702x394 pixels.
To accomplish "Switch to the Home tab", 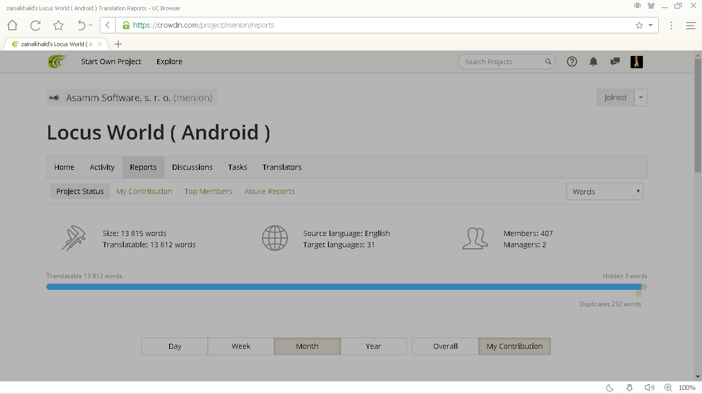I will (x=64, y=167).
